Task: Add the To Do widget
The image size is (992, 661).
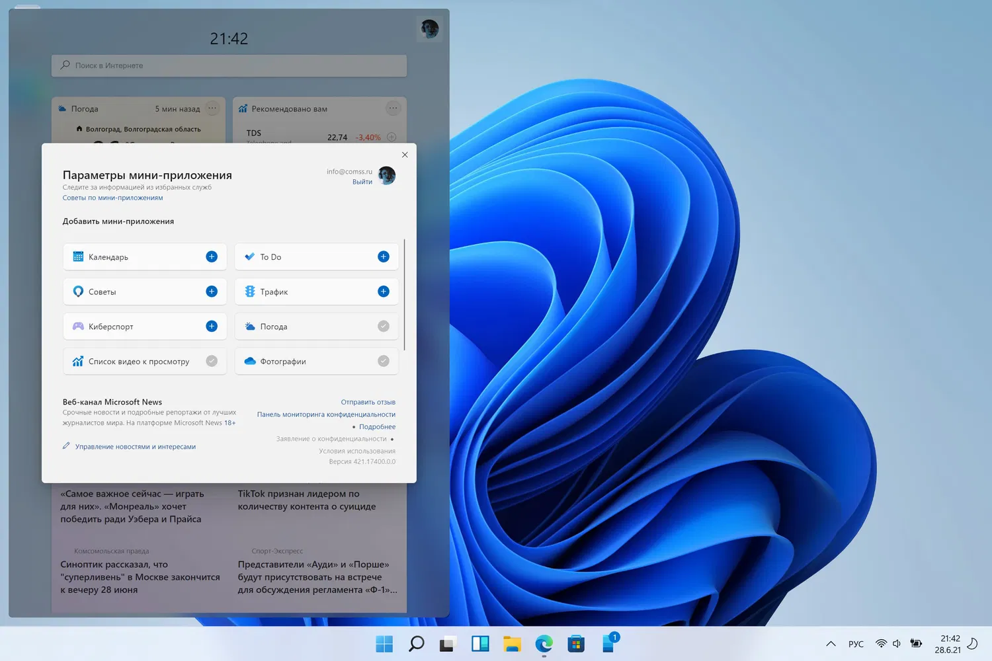Action: [383, 256]
